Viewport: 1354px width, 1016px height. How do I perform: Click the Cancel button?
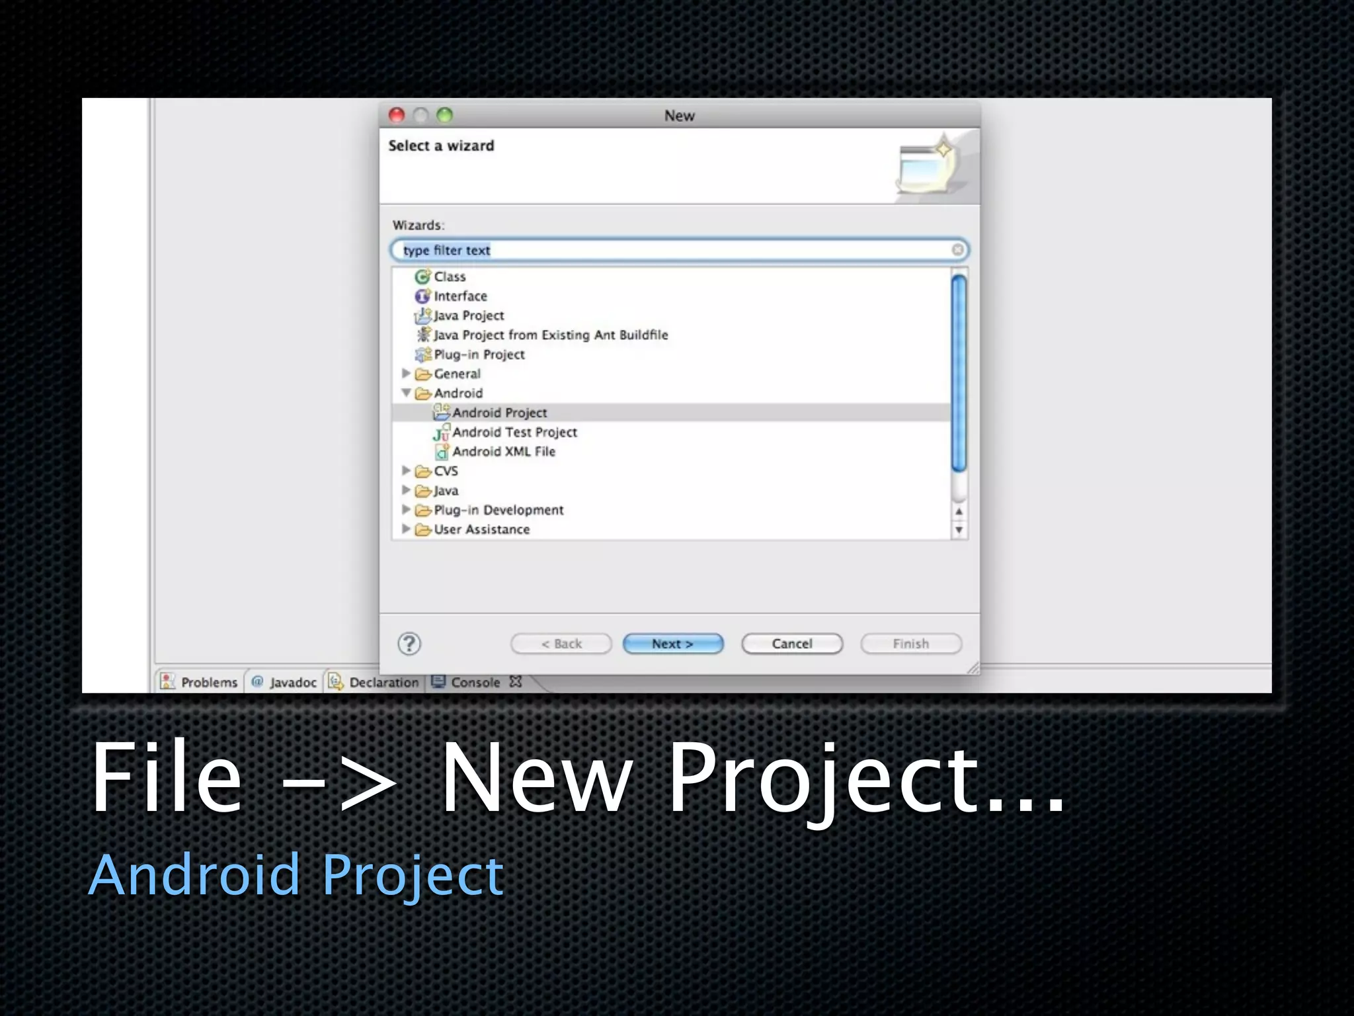click(792, 644)
